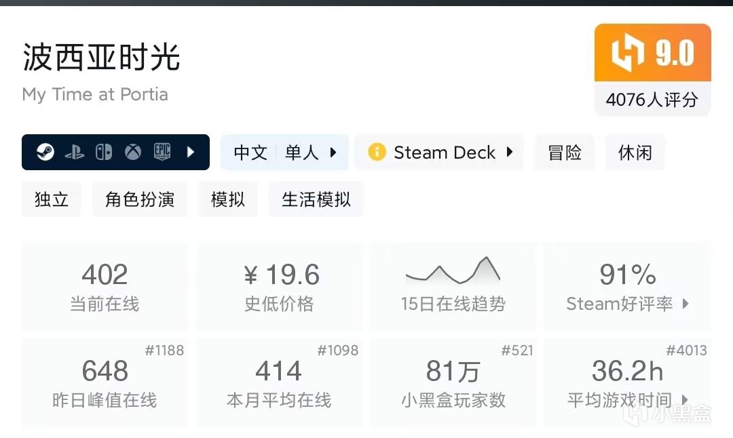The width and height of the screenshot is (733, 438).
Task: Click the Nintendo Switch platform icon
Action: coord(104,153)
